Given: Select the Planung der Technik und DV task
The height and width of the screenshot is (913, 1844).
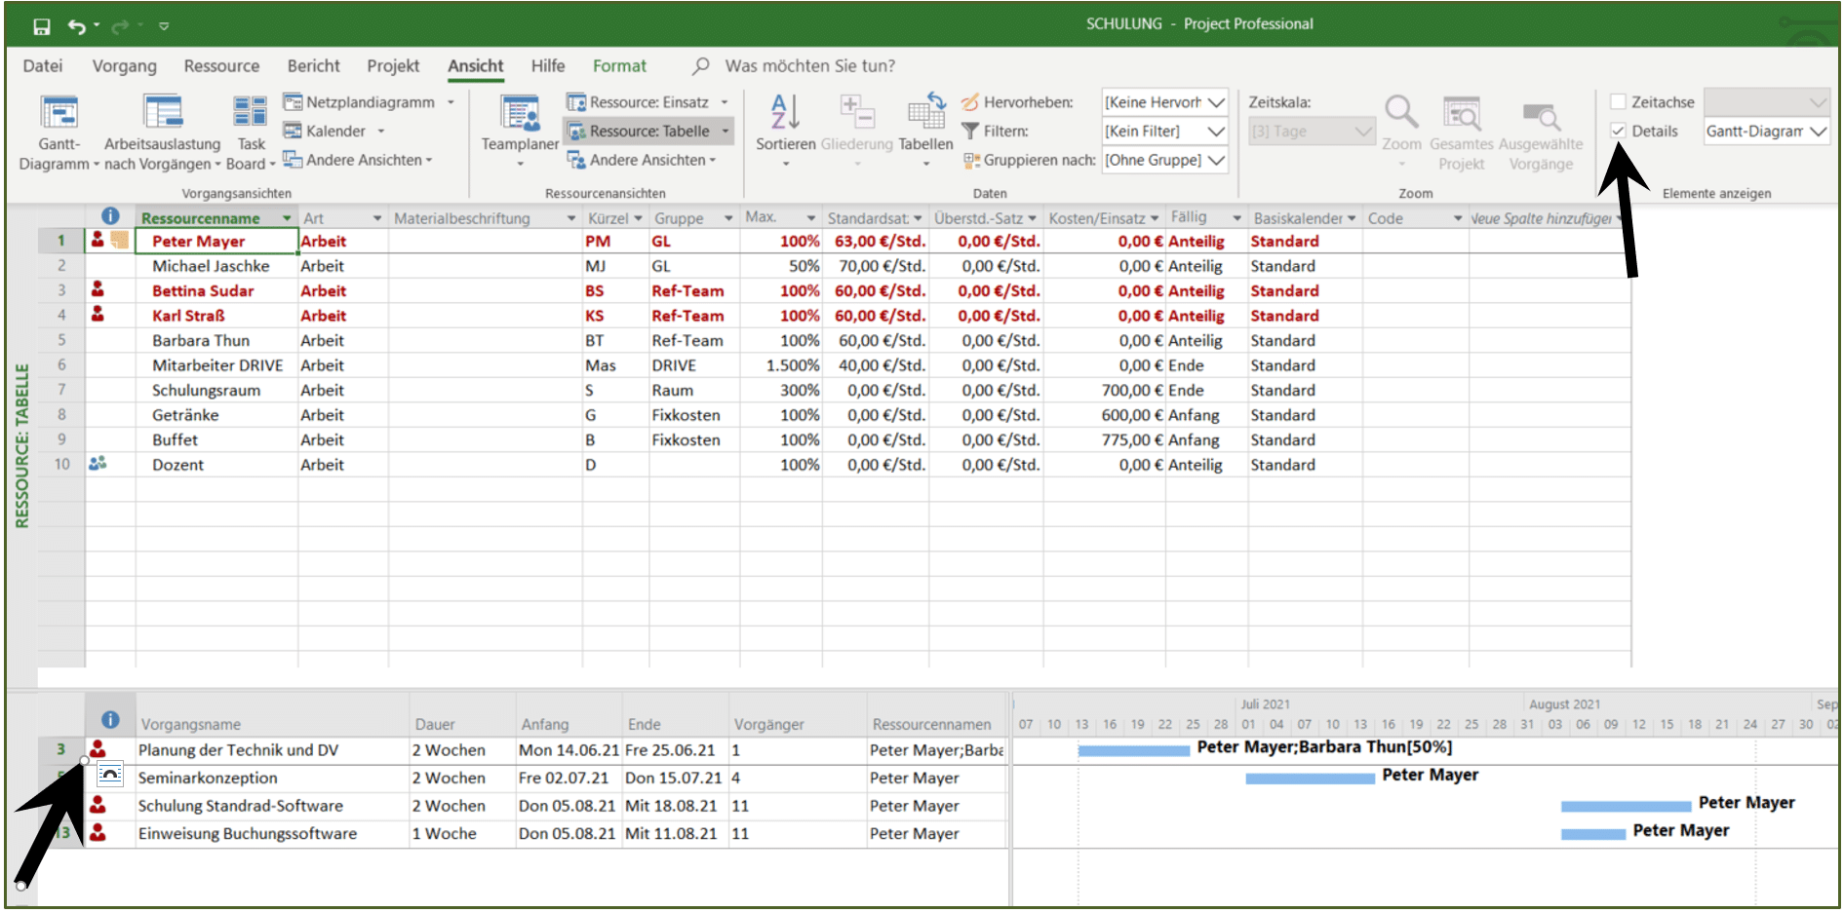Looking at the screenshot, I should tap(272, 750).
